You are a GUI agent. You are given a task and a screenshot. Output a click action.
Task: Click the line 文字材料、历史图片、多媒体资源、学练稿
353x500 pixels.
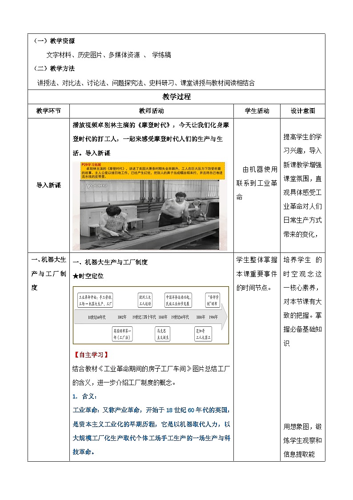click(108, 55)
